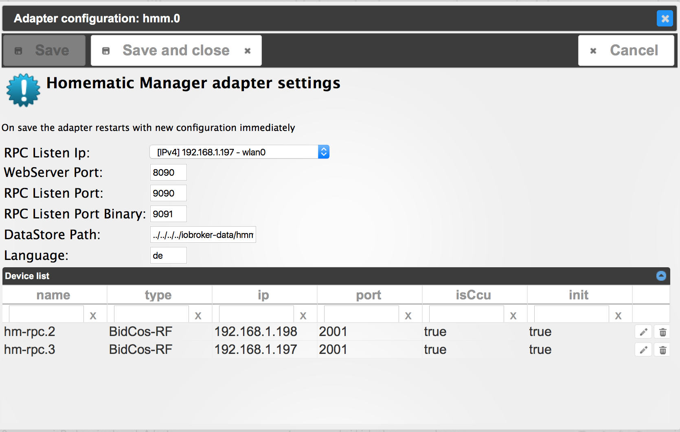Open the RPC Listen Ip dropdown
This screenshot has width=680, height=432.
(239, 152)
